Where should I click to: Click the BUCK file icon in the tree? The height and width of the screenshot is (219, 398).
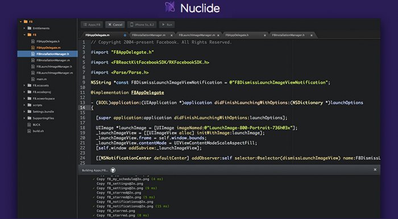(x=29, y=125)
